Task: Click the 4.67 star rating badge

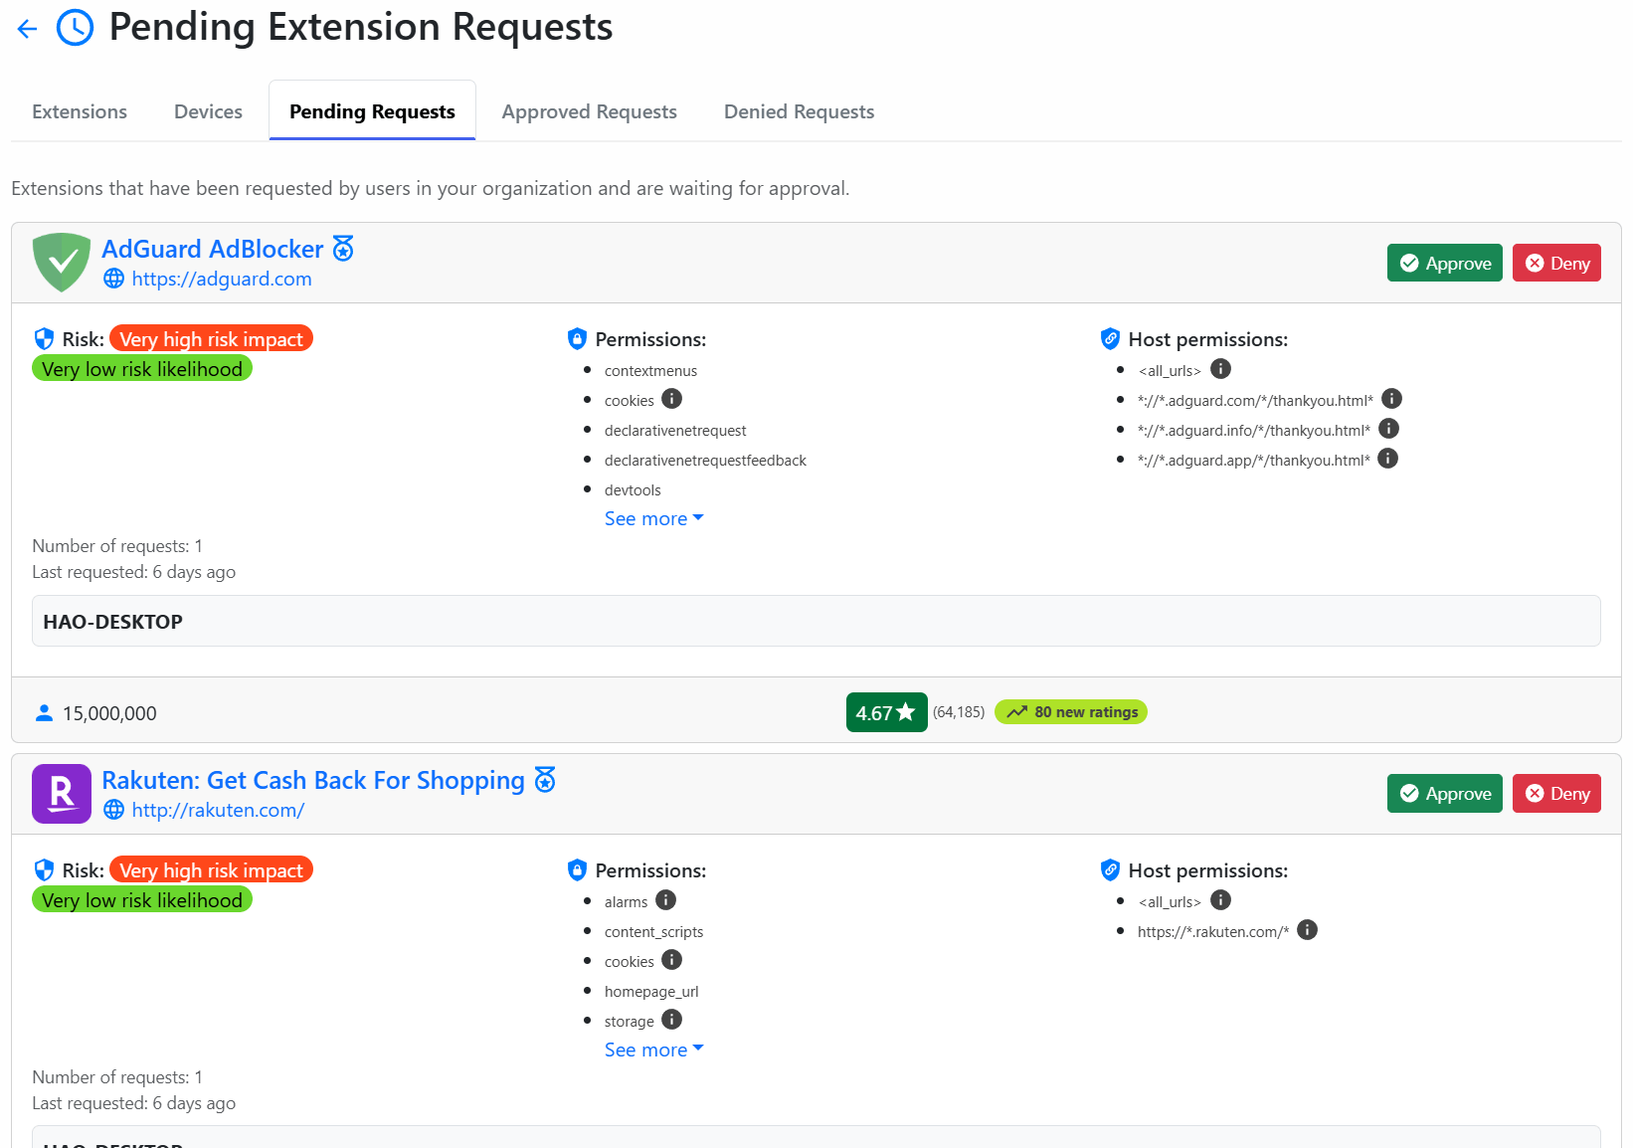Action: tap(886, 712)
